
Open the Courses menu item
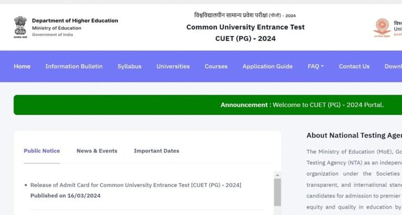point(216,66)
